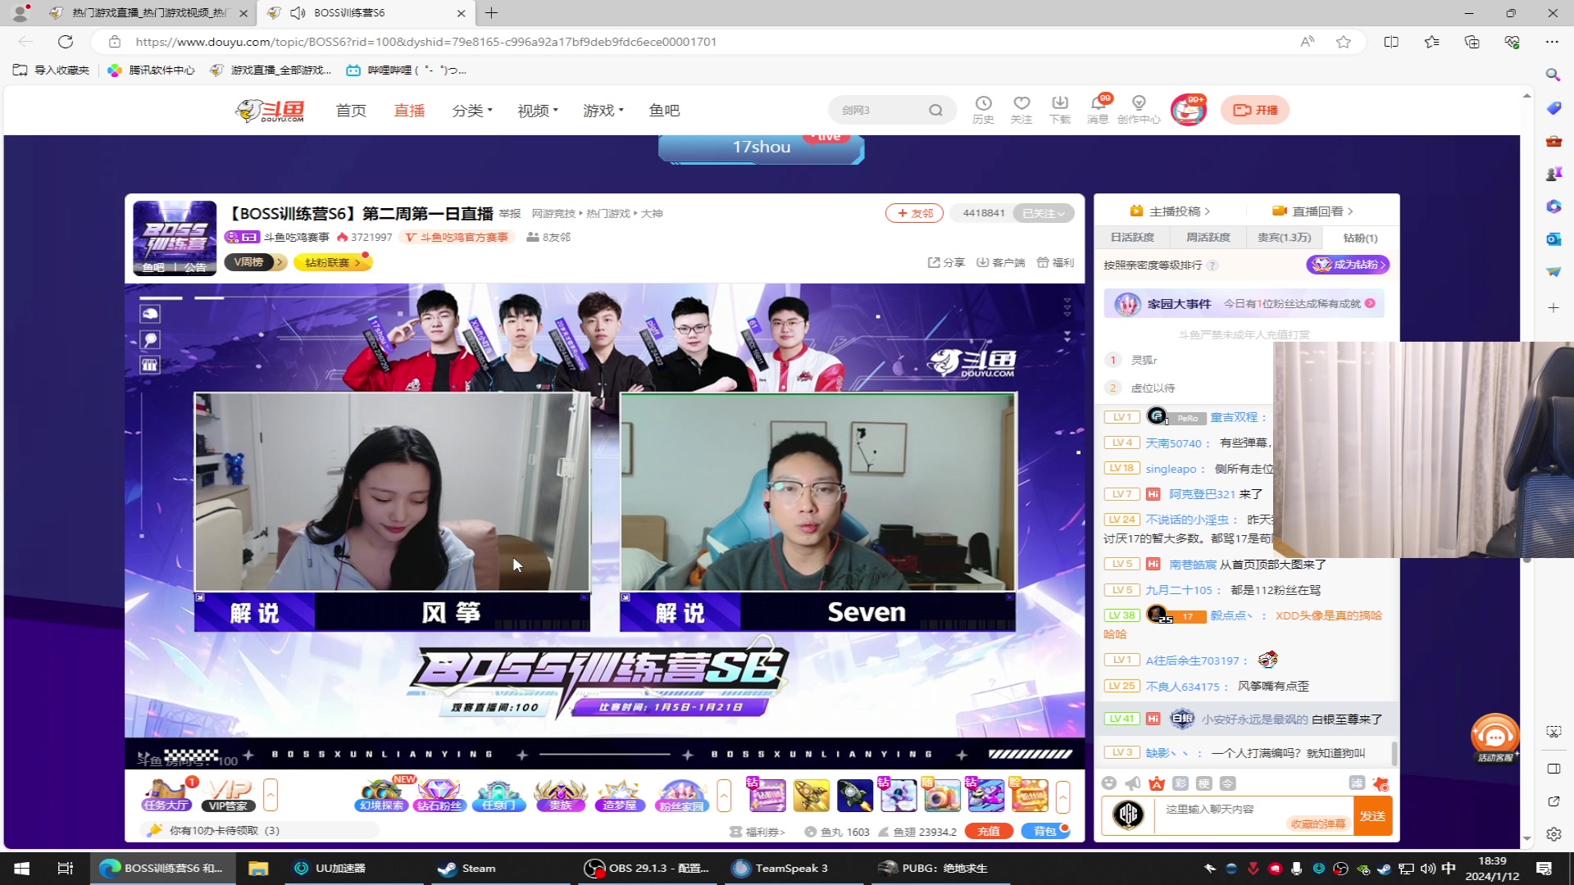Viewport: 1574px width, 885px height.
Task: Open the 粉丝家园 icon
Action: coord(681,794)
